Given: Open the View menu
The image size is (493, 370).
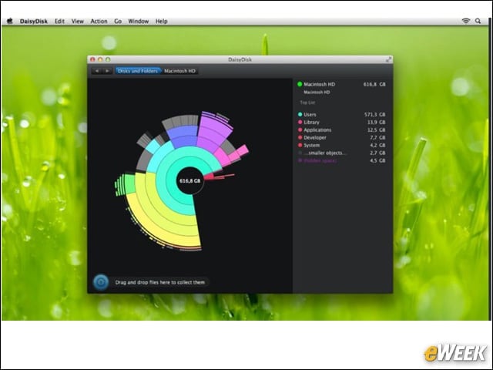Looking at the screenshot, I should 77,21.
